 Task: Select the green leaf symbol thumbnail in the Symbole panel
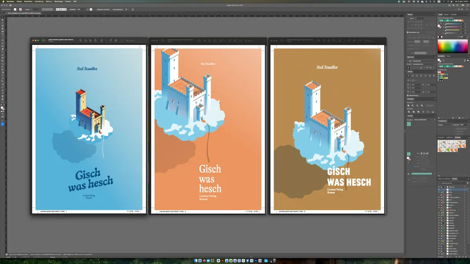(x=448, y=150)
